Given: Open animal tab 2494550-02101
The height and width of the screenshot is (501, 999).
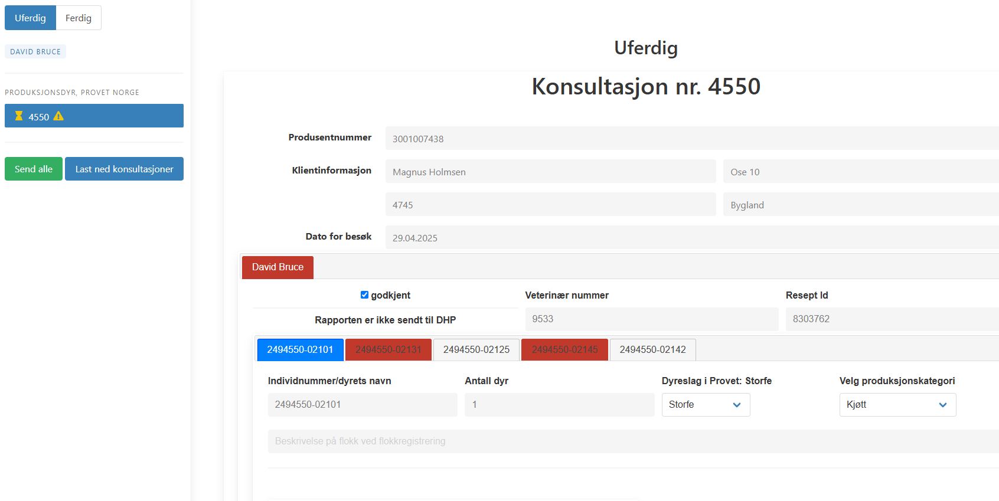Looking at the screenshot, I should coord(300,350).
